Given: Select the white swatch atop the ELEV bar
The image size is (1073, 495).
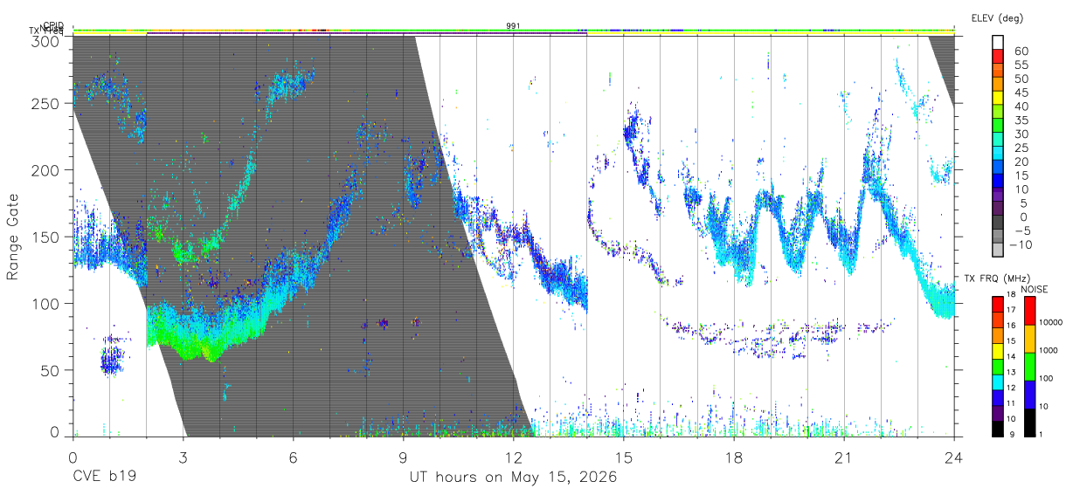Looking at the screenshot, I should click(998, 44).
